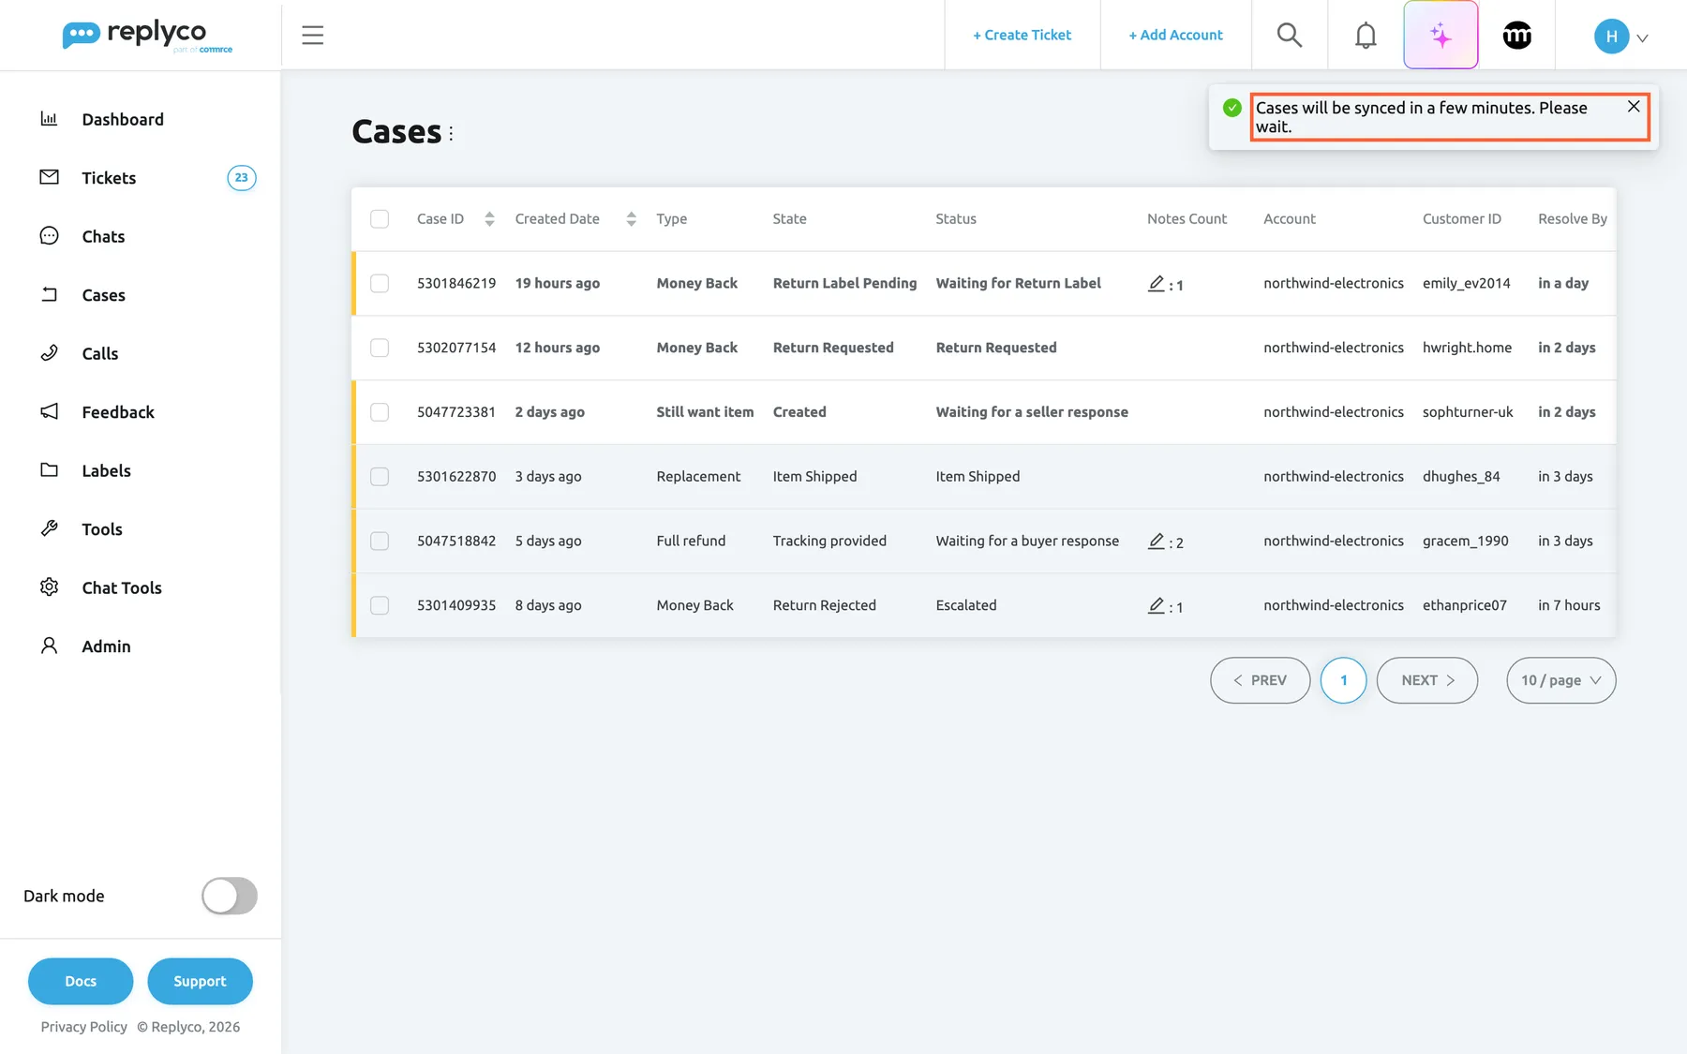The image size is (1687, 1054).
Task: Click + Create Ticket
Action: pyautogui.click(x=1022, y=35)
